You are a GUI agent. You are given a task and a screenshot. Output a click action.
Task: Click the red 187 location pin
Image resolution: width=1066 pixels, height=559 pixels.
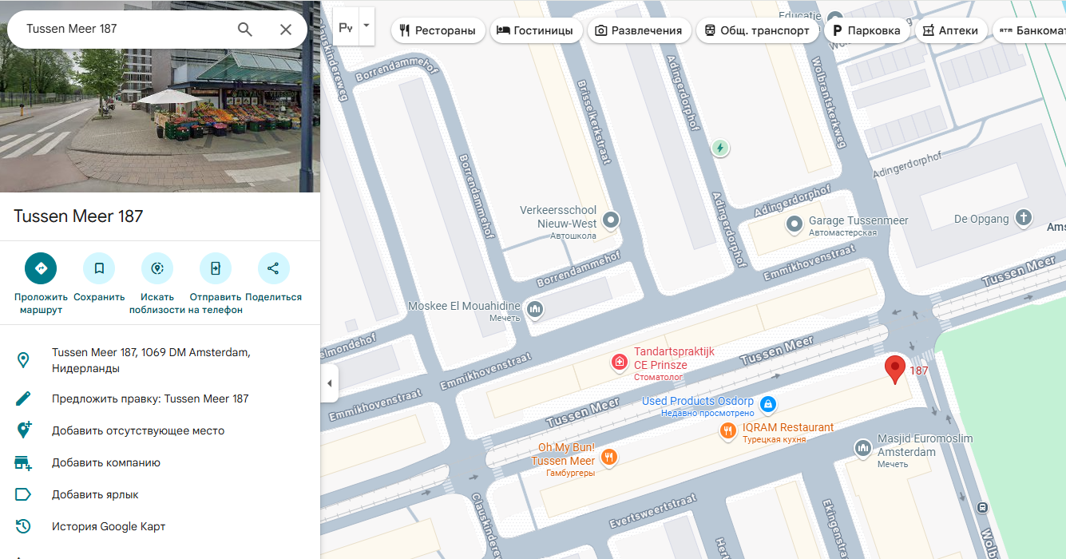click(x=895, y=370)
